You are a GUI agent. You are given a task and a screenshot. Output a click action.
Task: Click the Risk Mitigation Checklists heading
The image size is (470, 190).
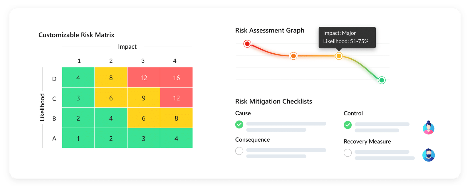click(273, 101)
